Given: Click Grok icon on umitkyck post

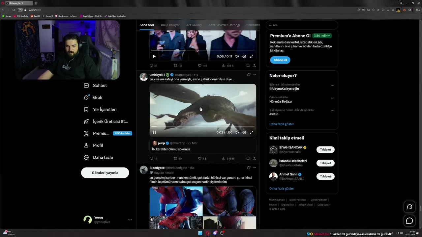Looking at the screenshot, I should pos(249,75).
